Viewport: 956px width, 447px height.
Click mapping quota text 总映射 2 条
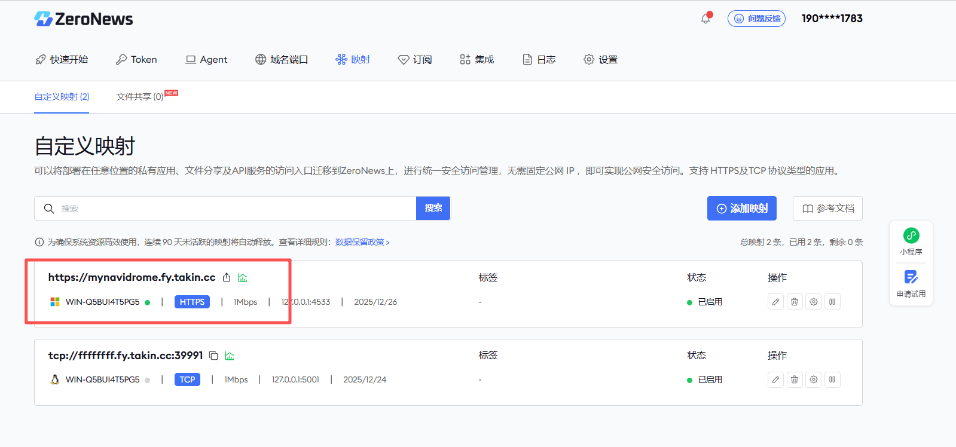(x=761, y=242)
